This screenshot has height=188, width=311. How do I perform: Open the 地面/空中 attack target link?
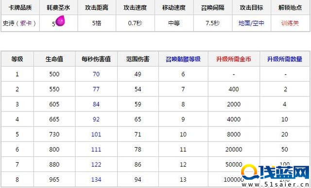[251, 23]
